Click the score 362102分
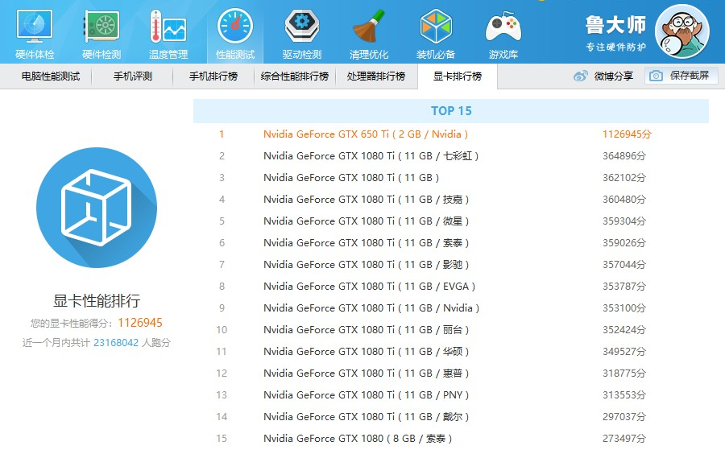This screenshot has width=725, height=454. [623, 177]
